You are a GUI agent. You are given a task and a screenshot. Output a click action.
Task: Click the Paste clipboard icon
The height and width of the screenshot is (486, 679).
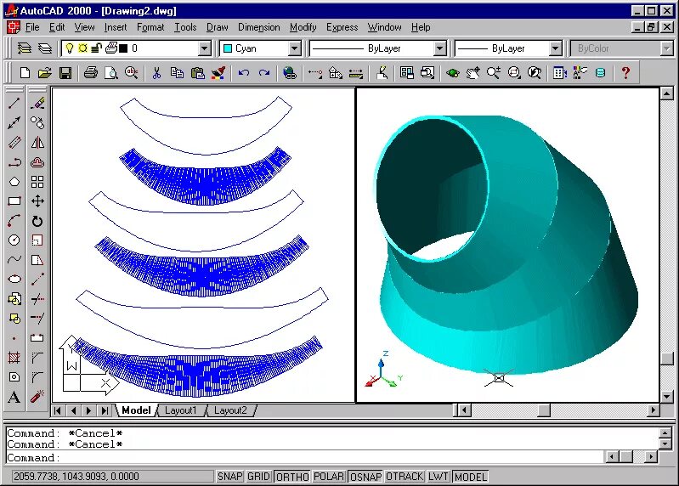(x=197, y=73)
